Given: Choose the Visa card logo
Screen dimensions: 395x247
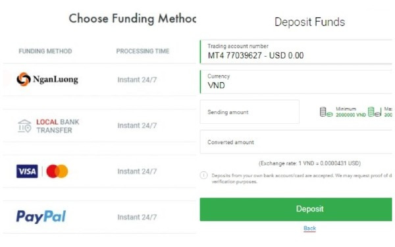Looking at the screenshot, I should point(27,171).
